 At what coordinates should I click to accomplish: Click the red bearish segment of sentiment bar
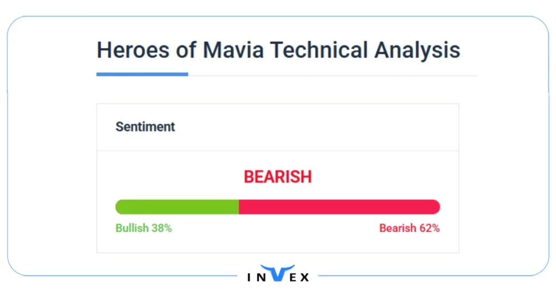tap(339, 207)
